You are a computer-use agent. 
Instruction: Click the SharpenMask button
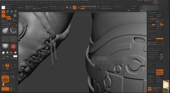coord(160,80)
